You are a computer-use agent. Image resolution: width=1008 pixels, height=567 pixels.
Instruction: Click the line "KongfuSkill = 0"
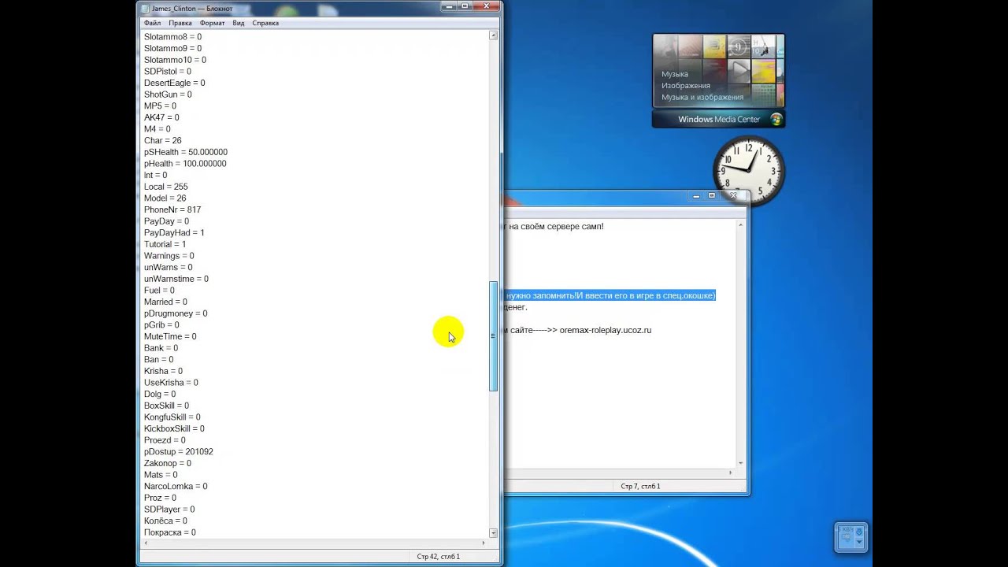click(x=172, y=417)
